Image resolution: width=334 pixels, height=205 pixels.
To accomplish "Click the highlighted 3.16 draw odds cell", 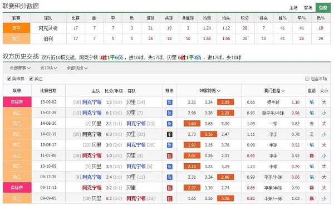I will [x=209, y=134].
